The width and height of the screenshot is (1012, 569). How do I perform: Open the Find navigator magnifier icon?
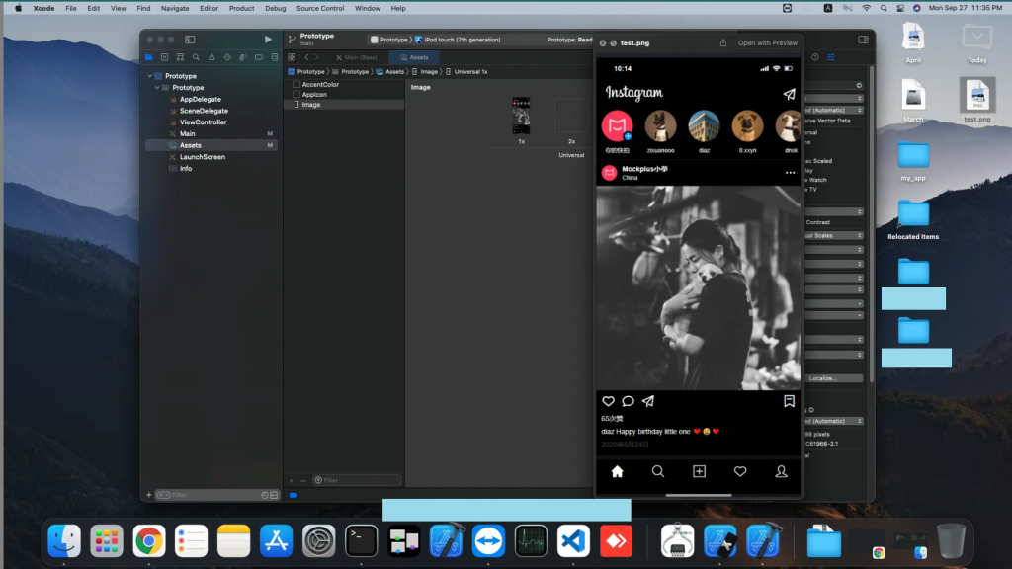click(197, 57)
